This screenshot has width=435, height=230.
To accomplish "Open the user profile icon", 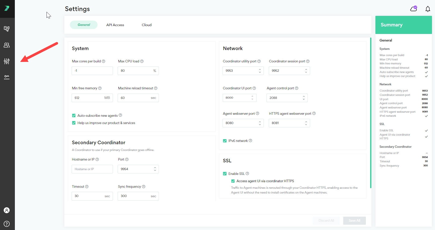I will point(7,210).
